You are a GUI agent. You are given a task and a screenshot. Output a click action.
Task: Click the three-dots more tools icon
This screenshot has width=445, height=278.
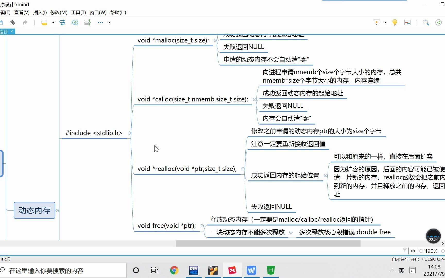(100, 22)
